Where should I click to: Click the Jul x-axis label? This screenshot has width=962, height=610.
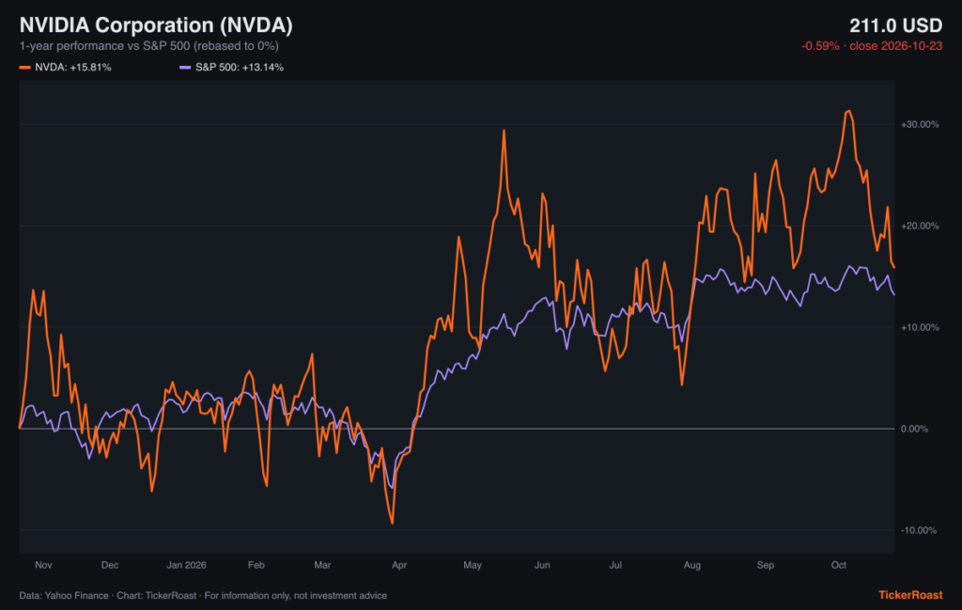tap(615, 565)
